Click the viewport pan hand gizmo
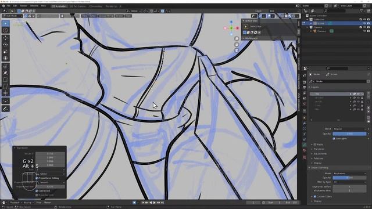372x209 pixels. click(237, 45)
